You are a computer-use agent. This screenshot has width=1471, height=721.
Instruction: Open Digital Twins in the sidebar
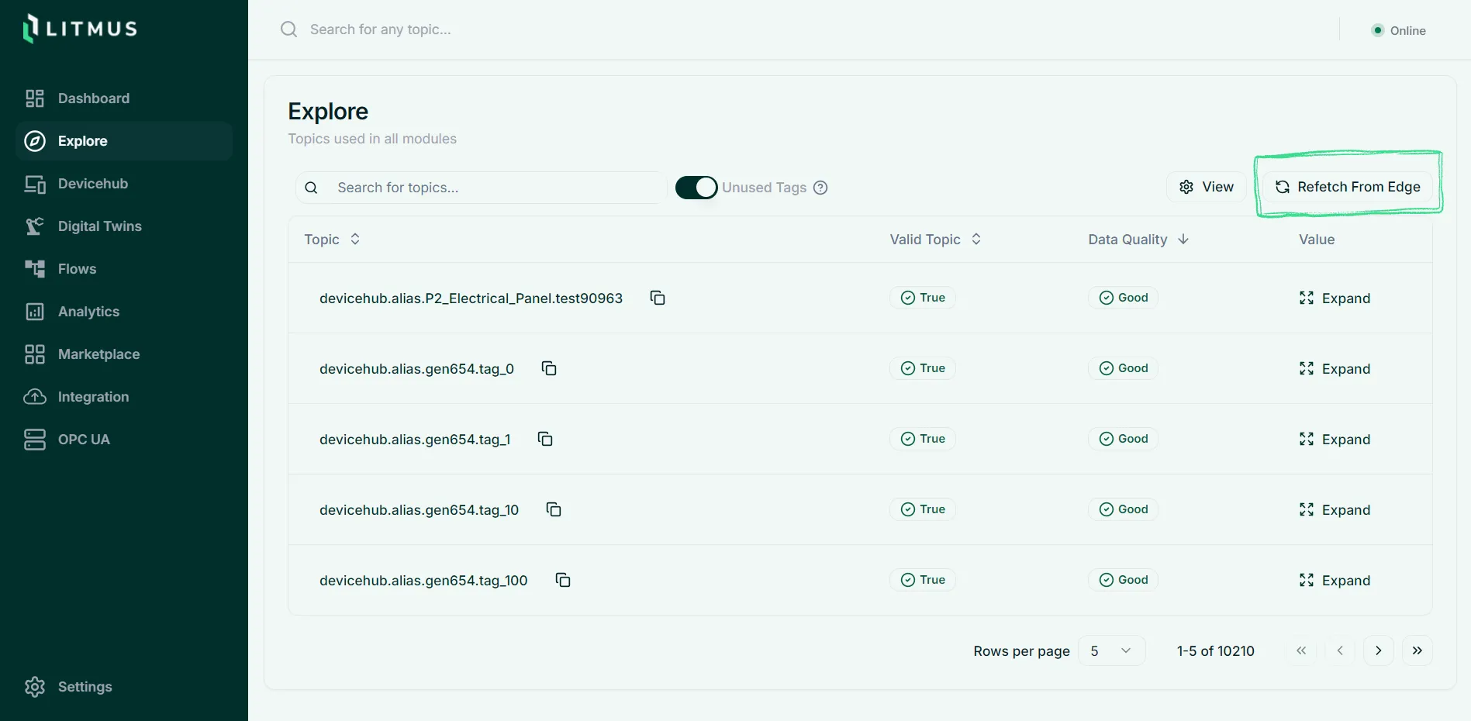coord(124,226)
